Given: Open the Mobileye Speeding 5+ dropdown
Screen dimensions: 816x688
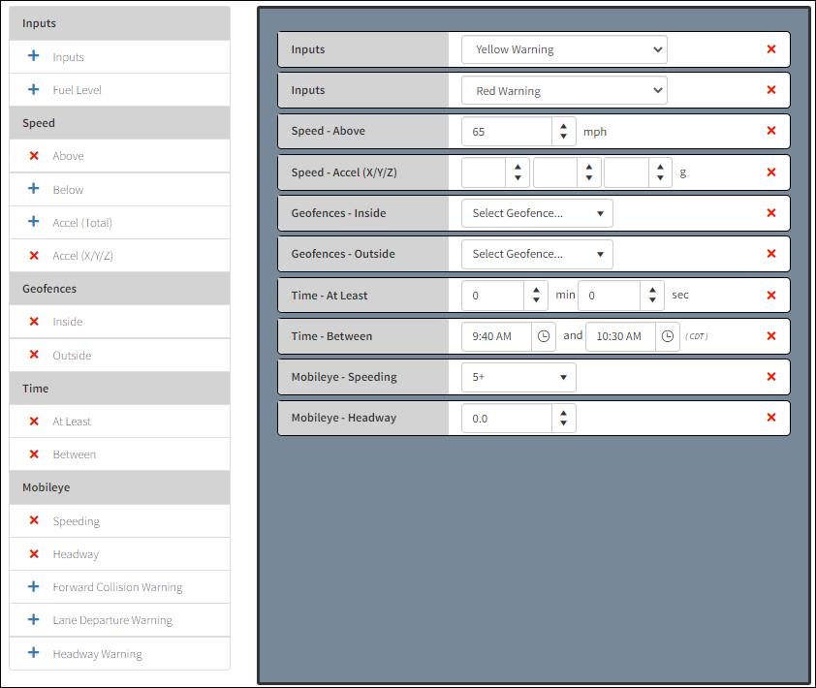Looking at the screenshot, I should pyautogui.click(x=518, y=377).
